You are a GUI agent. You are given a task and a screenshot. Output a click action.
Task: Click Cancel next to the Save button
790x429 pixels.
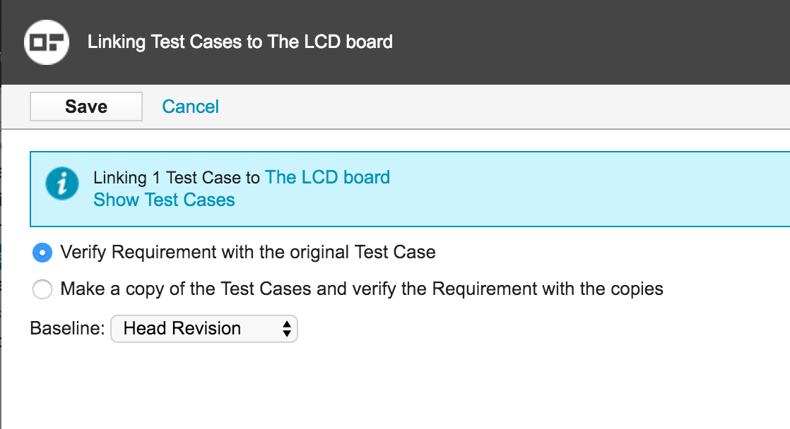coord(190,106)
